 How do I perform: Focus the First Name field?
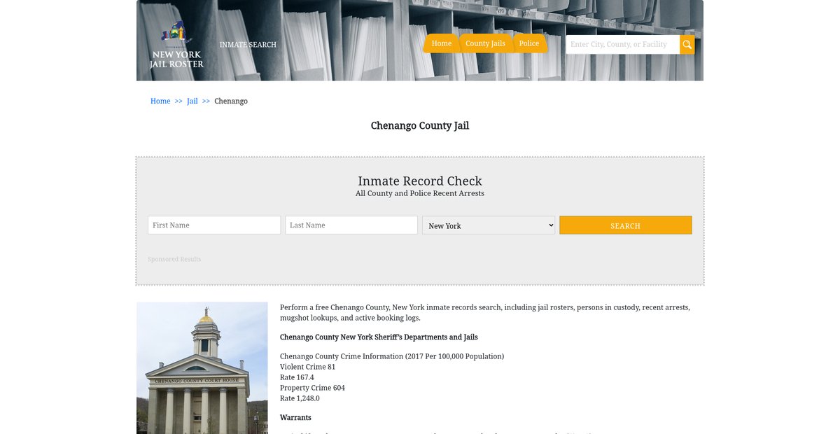[x=214, y=225]
